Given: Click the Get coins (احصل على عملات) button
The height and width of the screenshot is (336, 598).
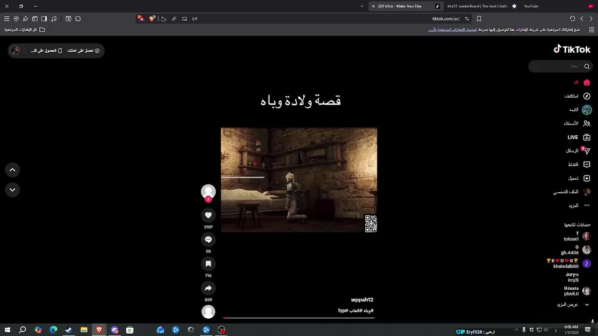Looking at the screenshot, I should point(84,50).
